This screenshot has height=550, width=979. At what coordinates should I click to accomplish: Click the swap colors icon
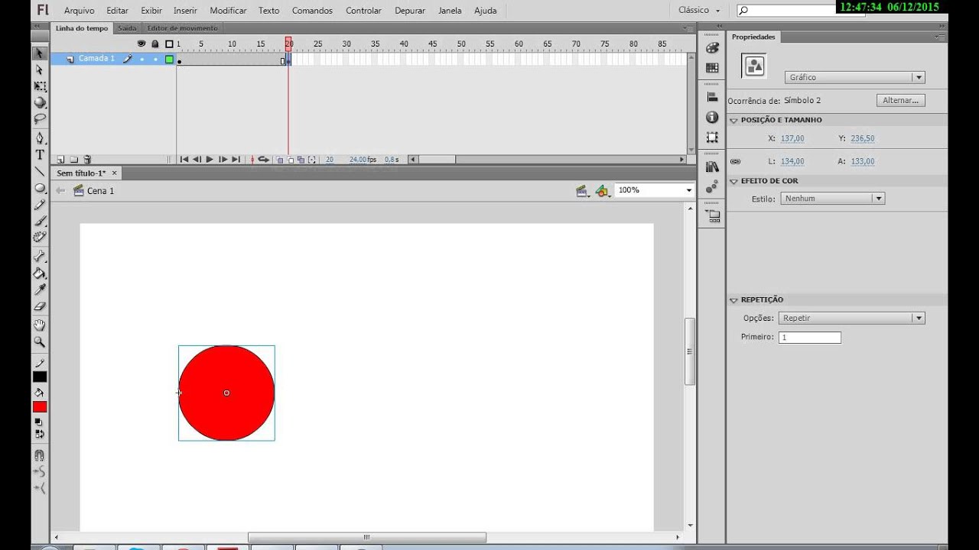[39, 434]
